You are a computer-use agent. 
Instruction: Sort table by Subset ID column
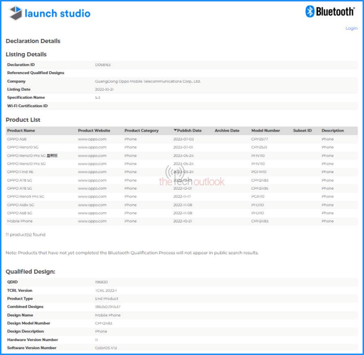click(302, 130)
